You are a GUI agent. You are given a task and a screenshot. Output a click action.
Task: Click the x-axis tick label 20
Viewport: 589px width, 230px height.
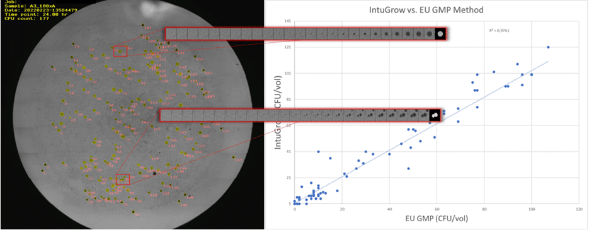[342, 209]
